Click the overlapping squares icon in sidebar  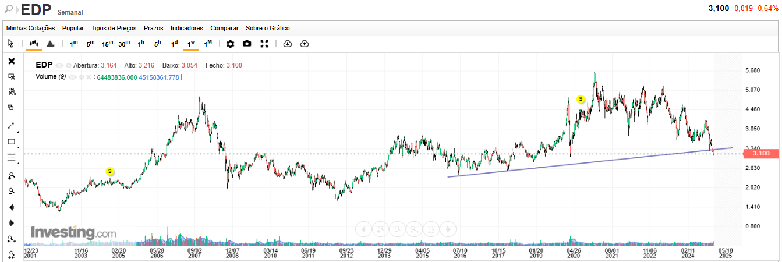(x=12, y=107)
